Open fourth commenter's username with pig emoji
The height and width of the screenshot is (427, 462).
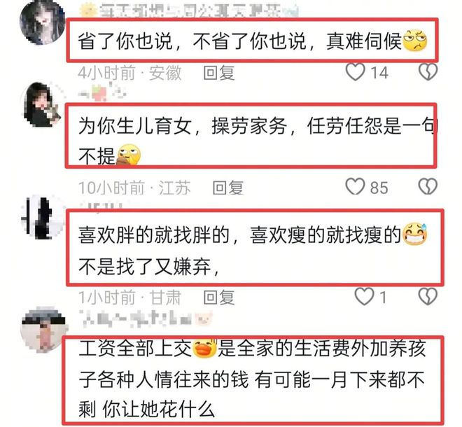coord(147,319)
